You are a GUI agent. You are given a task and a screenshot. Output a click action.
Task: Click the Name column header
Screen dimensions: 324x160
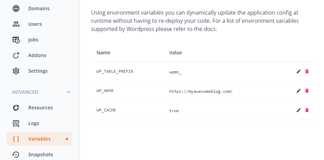coord(103,53)
